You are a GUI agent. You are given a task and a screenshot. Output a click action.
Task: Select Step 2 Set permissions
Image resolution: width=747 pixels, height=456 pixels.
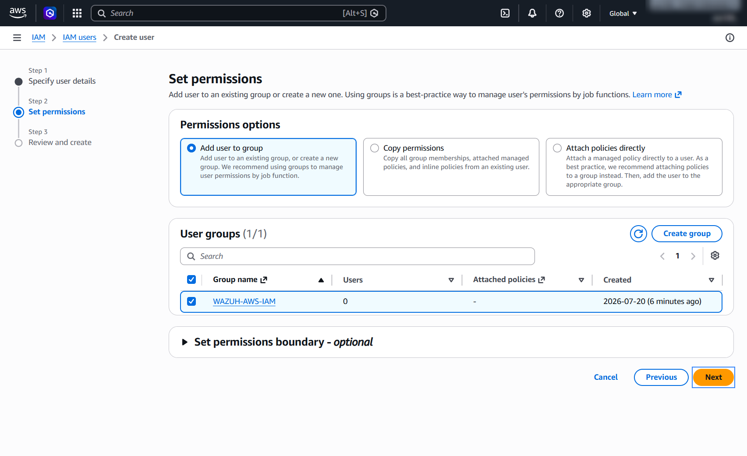pos(57,112)
